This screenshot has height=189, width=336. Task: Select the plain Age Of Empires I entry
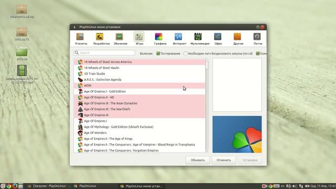coord(140,121)
